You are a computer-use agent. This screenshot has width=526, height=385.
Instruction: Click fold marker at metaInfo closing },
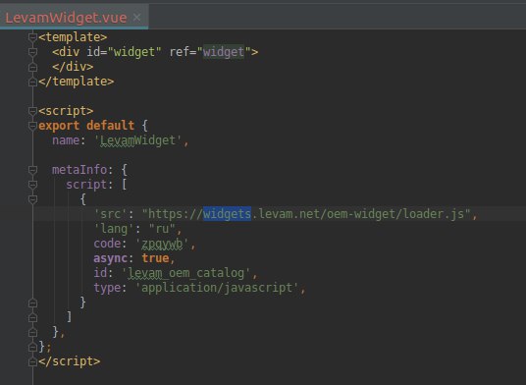(32, 332)
